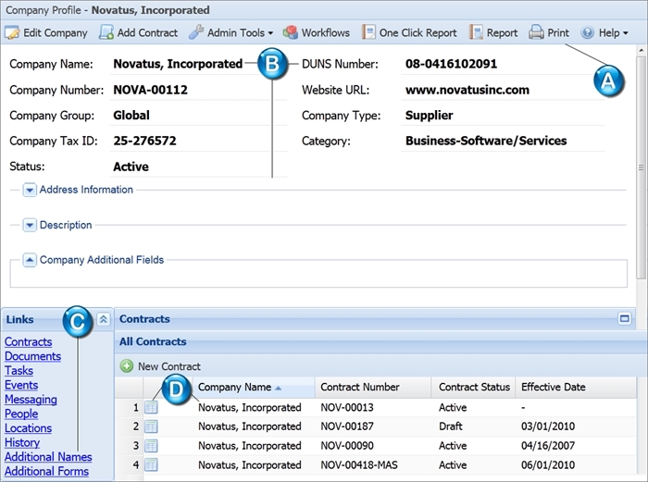This screenshot has height=482, width=648.
Task: Select the NOV-00013 contract number cell
Action: 347,408
